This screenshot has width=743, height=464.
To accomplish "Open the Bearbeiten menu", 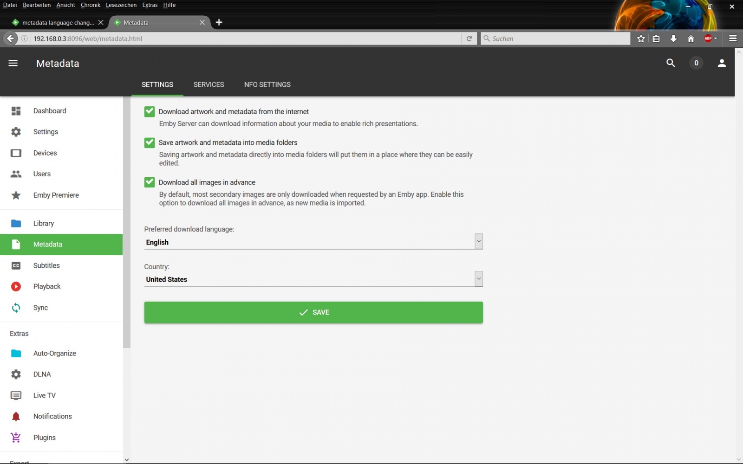I will [x=37, y=5].
